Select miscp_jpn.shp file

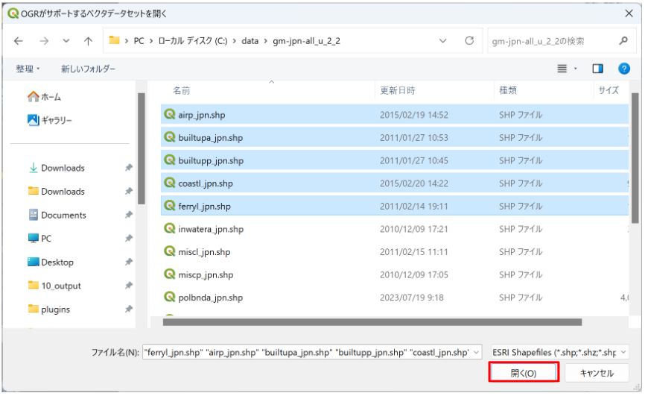point(394,275)
